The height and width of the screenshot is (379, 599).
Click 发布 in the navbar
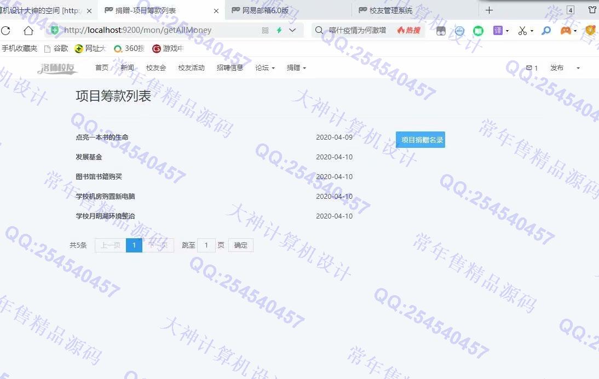(x=557, y=67)
